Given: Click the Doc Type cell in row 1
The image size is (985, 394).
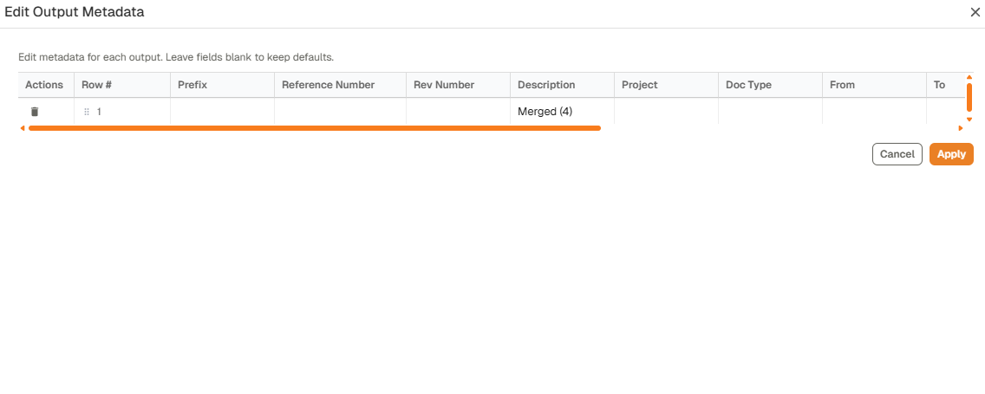Looking at the screenshot, I should [x=770, y=112].
